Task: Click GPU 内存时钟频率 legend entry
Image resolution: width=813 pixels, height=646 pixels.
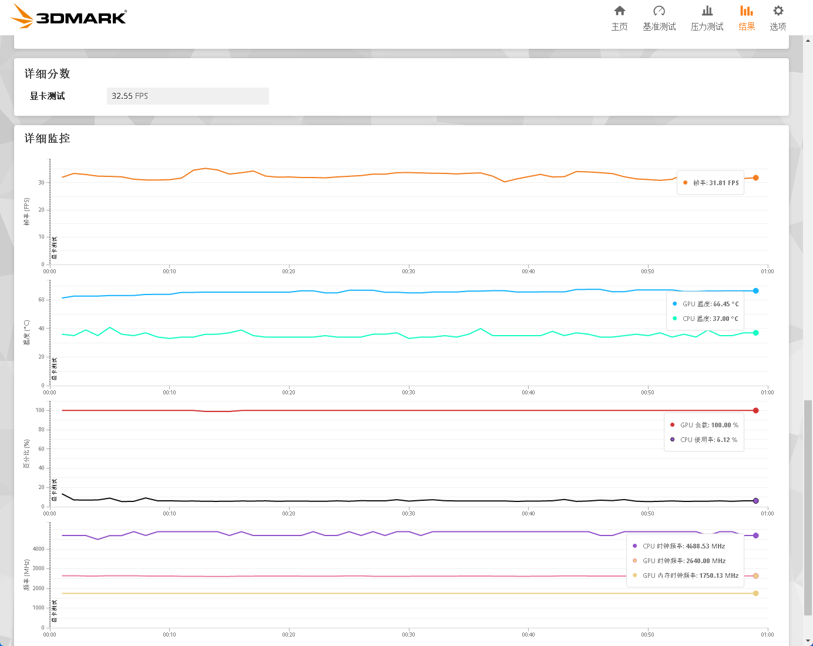Action: [x=685, y=575]
